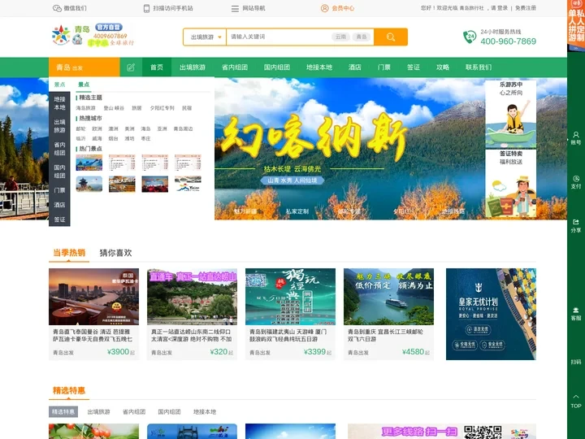
Task: Select the 省内组团 filter under 精选特惠
Action: click(x=134, y=411)
